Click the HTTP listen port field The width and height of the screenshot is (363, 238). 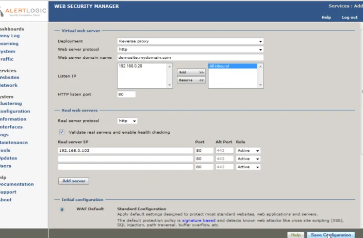tap(126, 94)
